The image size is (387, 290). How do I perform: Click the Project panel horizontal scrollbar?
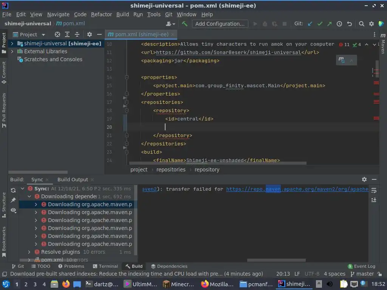point(38,172)
